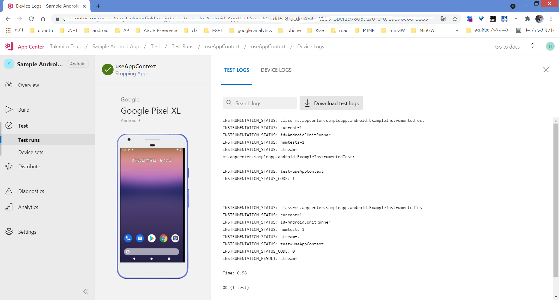Screen dimensions: 559x300
Task: Click the 'OK (1 test)' log line
Action: pos(236,287)
